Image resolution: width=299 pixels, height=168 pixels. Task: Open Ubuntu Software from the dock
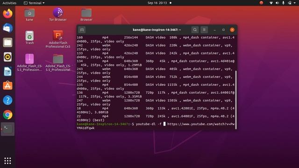(7, 86)
